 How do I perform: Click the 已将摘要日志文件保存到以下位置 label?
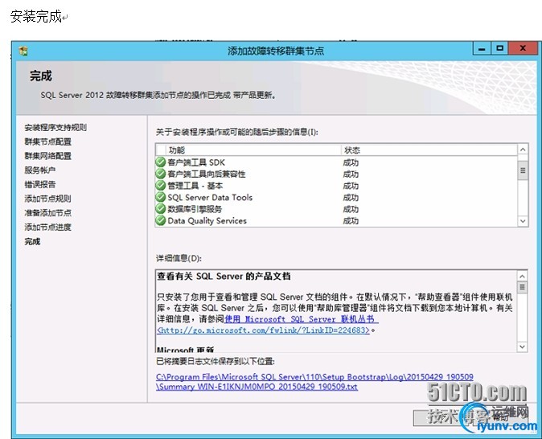click(x=216, y=361)
